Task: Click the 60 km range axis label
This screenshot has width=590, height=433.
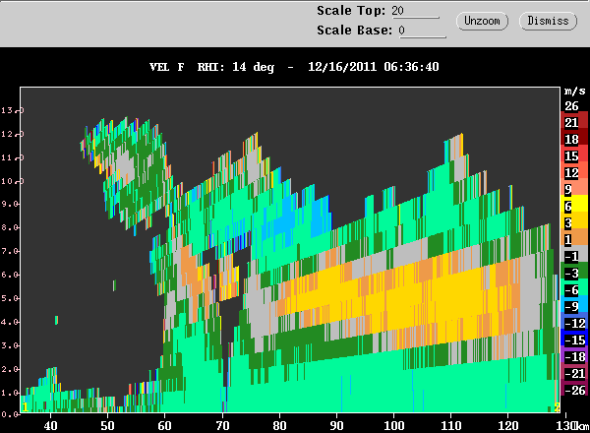Action: tap(165, 425)
